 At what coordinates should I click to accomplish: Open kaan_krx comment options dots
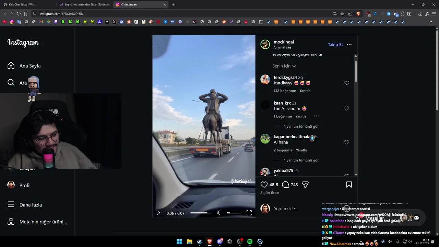click(316, 116)
